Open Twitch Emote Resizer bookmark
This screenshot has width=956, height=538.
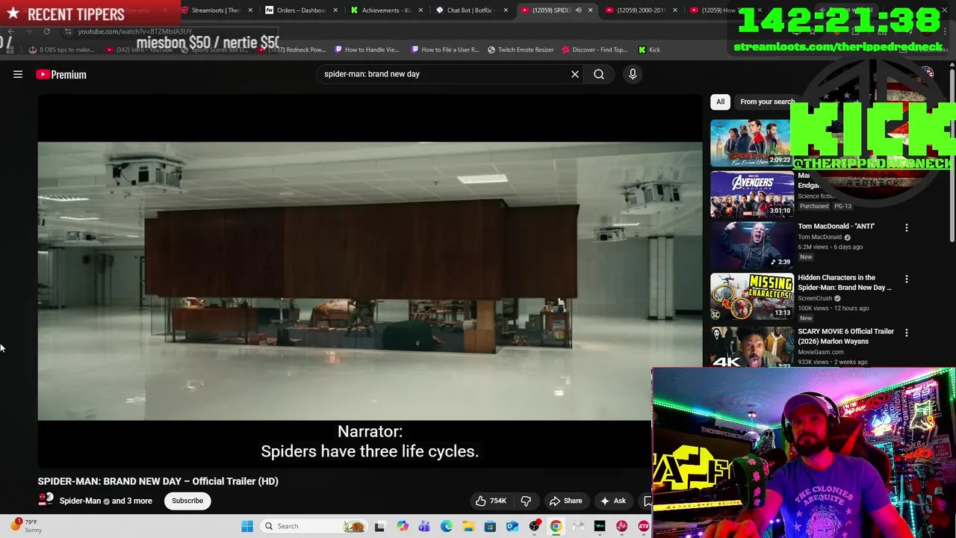tap(521, 49)
